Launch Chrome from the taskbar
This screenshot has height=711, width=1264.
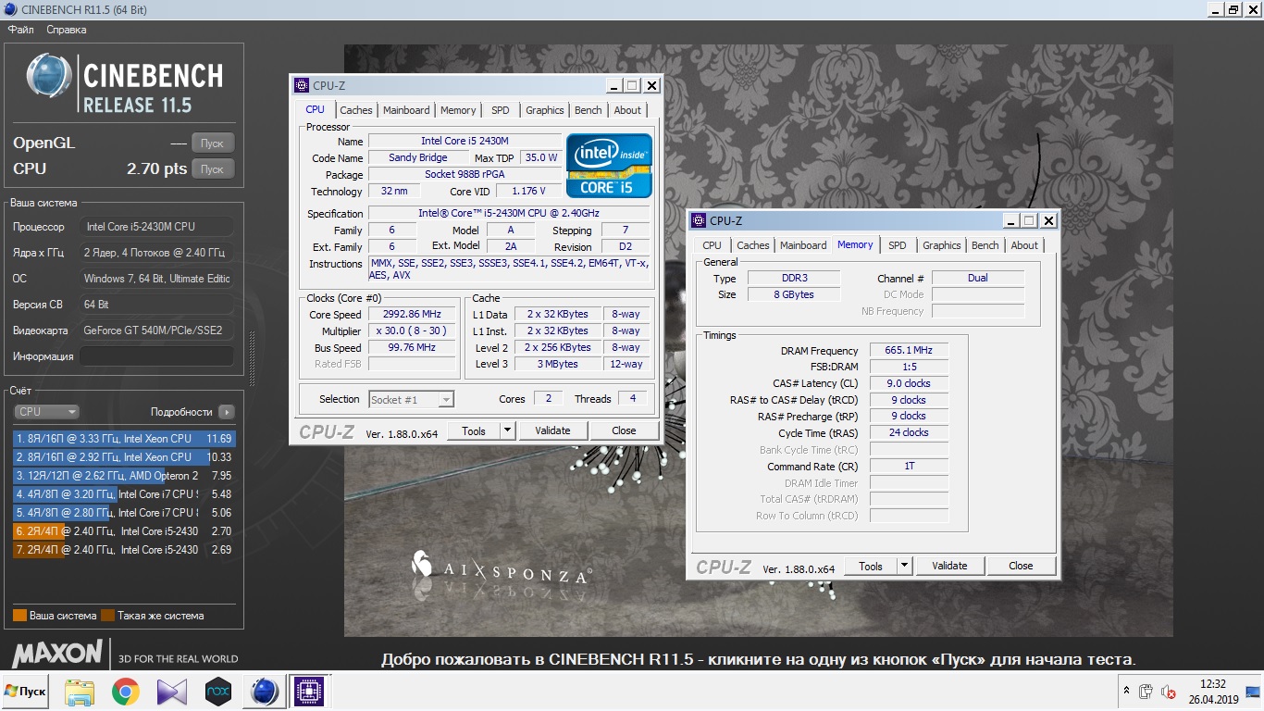tap(126, 692)
